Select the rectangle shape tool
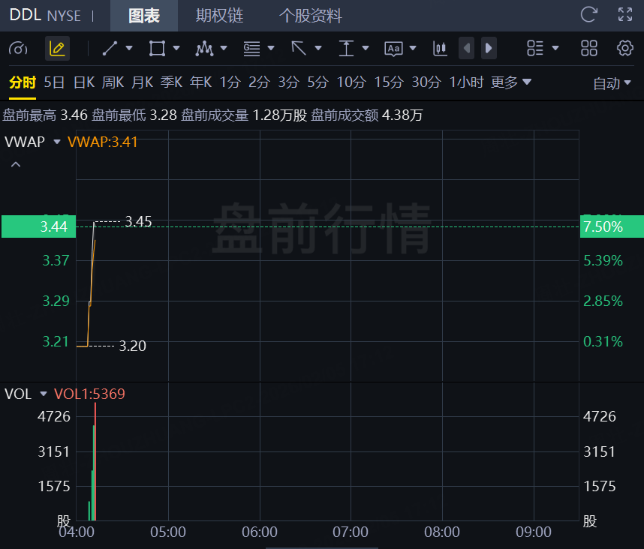This screenshot has height=549, width=644. pyautogui.click(x=158, y=49)
